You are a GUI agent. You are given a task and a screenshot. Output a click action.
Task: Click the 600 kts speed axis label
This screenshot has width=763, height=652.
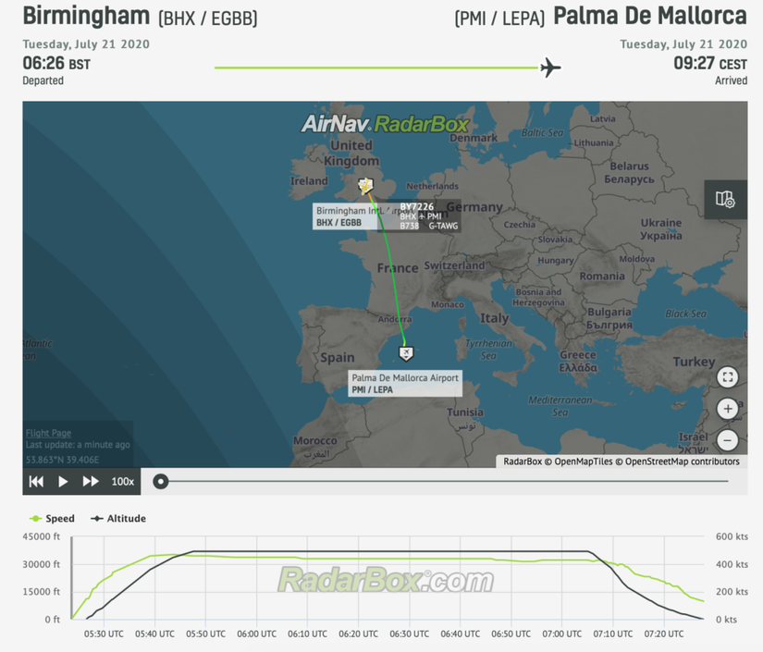tap(732, 536)
